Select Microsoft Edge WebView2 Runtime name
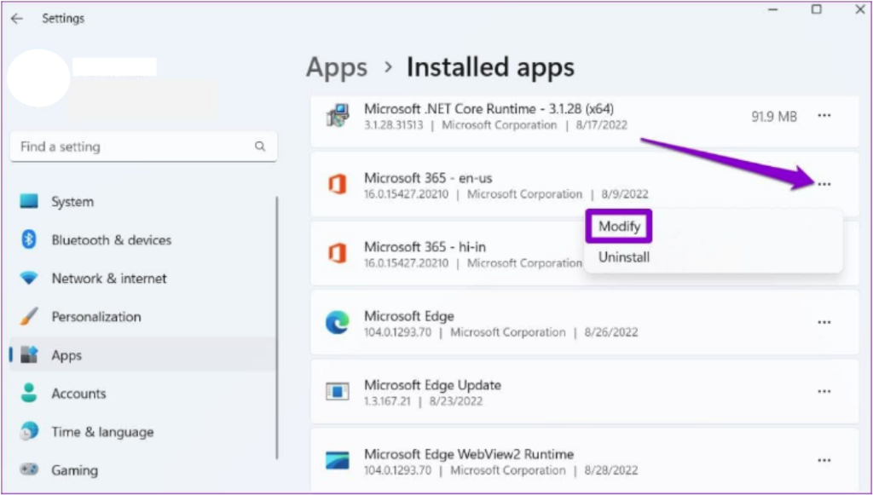 coord(469,454)
